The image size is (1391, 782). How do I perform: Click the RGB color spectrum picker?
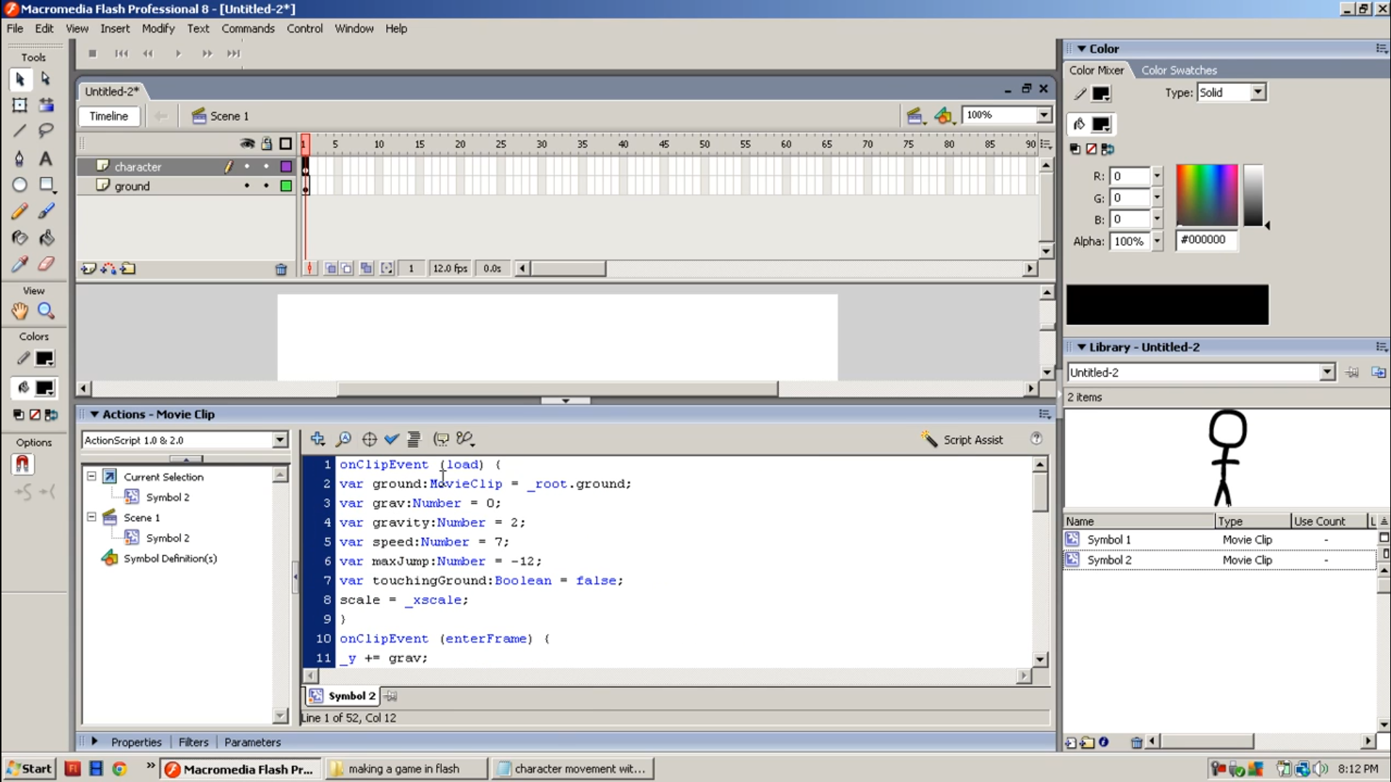click(x=1206, y=194)
